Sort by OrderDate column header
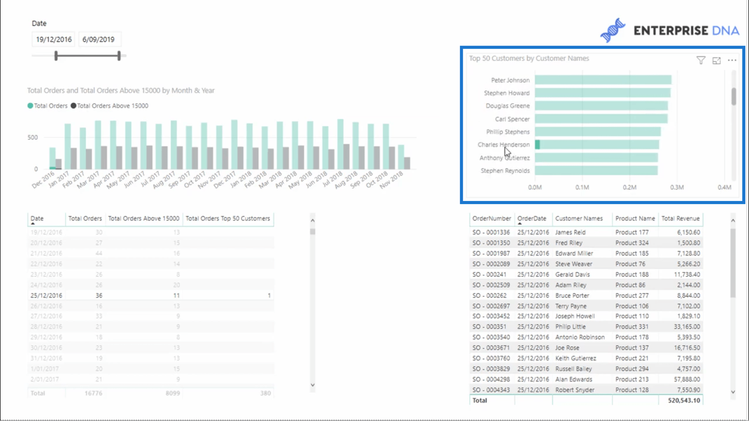This screenshot has height=421, width=749. coord(532,218)
